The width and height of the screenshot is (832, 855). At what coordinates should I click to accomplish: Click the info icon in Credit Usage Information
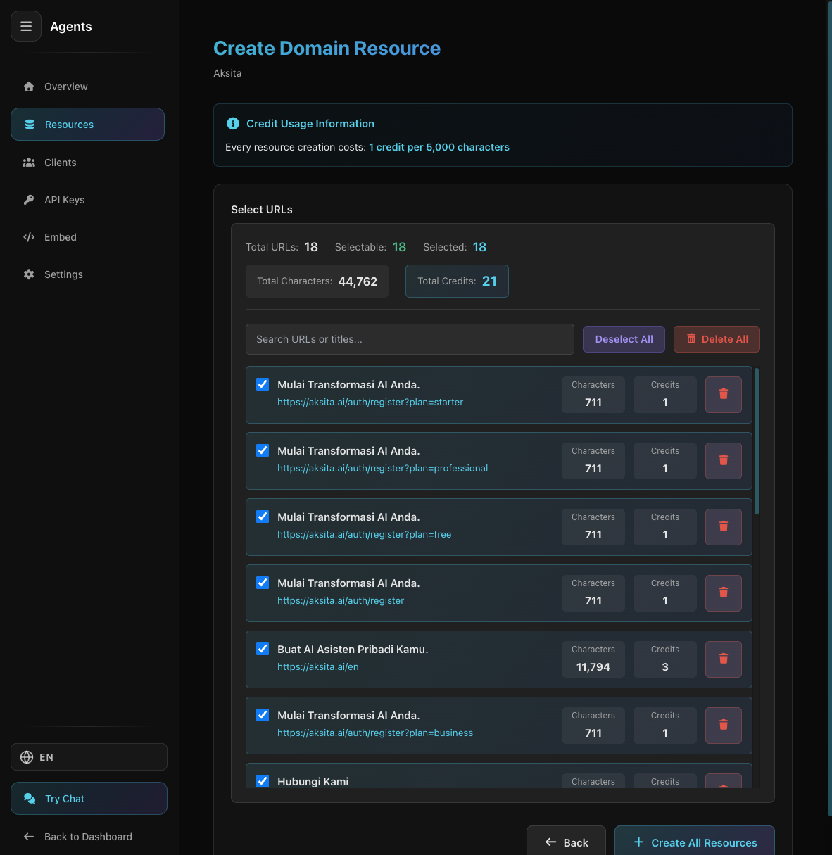pyautogui.click(x=233, y=122)
